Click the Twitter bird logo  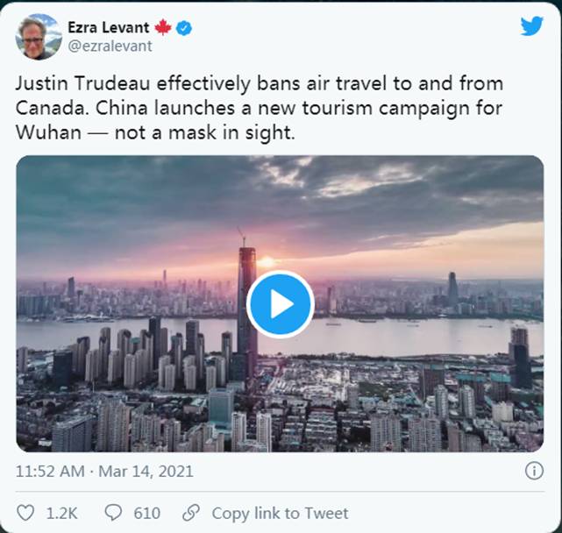pyautogui.click(x=531, y=25)
